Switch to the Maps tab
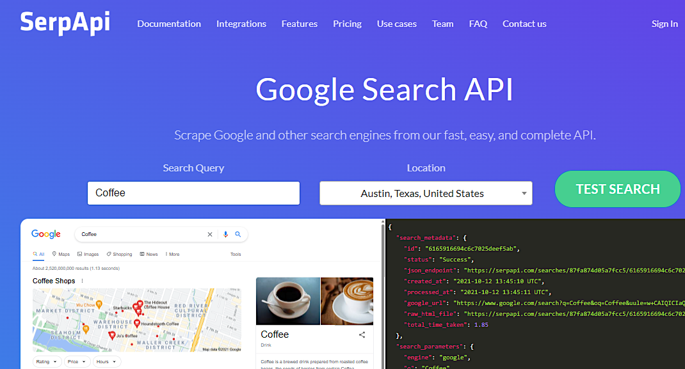This screenshot has height=369, width=685. coord(61,254)
